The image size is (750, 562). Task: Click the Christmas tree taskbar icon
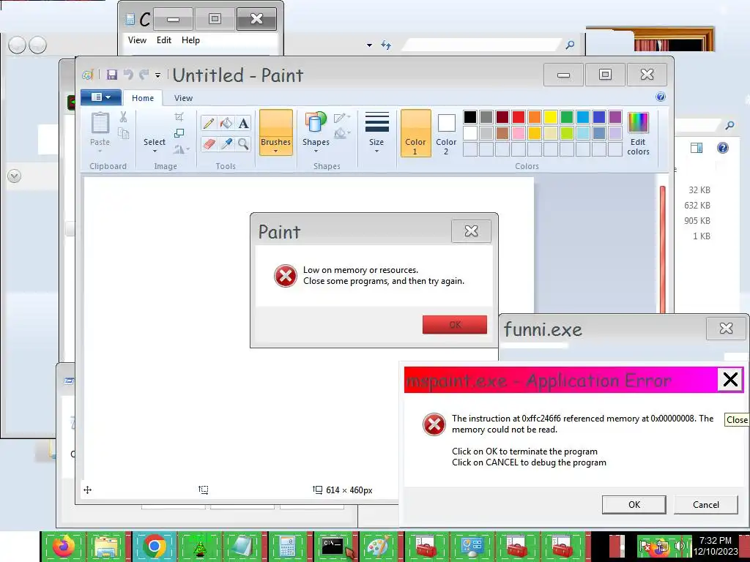[x=199, y=546]
